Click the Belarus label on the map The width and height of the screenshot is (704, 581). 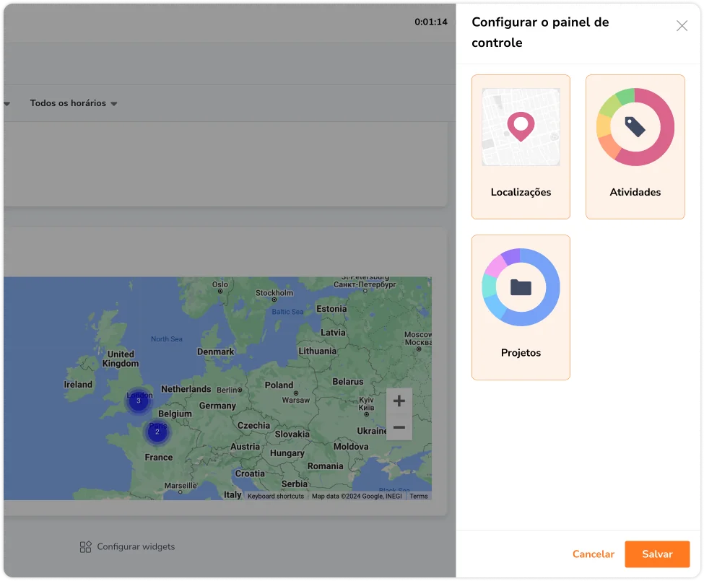click(x=348, y=381)
